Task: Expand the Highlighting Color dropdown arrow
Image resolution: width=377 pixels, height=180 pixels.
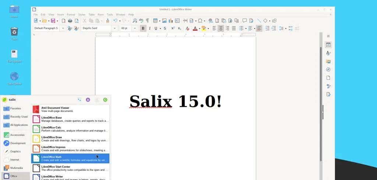Action: [x=208, y=29]
